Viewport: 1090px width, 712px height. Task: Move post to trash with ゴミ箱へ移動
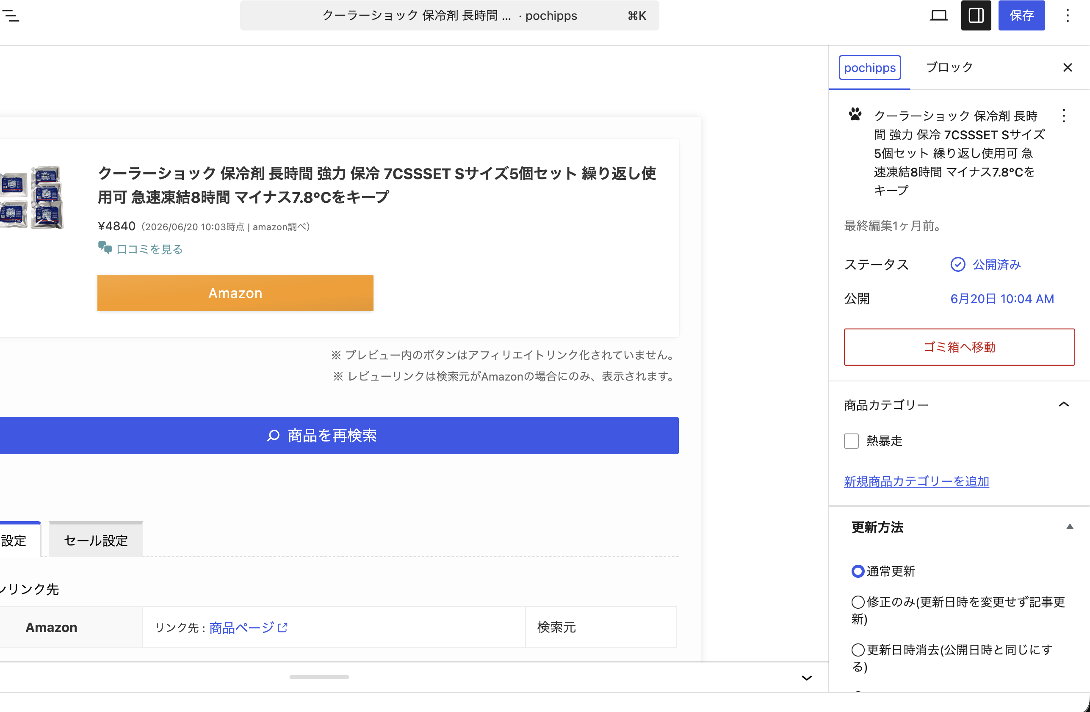(x=959, y=347)
